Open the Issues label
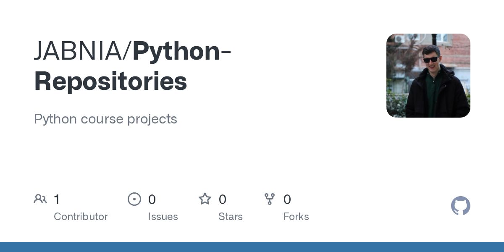Image resolution: width=504 pixels, height=252 pixels. [163, 217]
